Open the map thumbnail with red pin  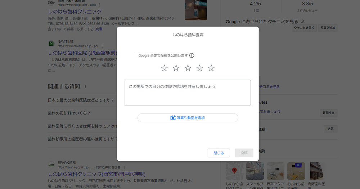pos(234,171)
